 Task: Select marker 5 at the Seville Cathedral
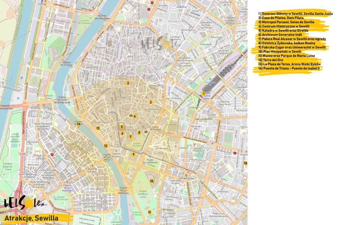point(122,127)
